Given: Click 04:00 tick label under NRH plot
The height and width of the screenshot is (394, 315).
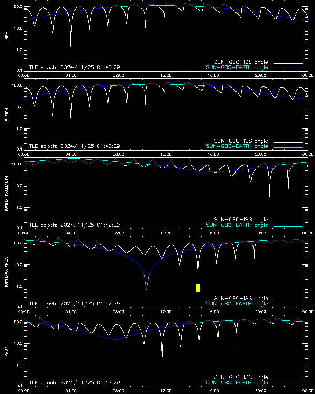Looking at the screenshot, I should pyautogui.click(x=71, y=75).
